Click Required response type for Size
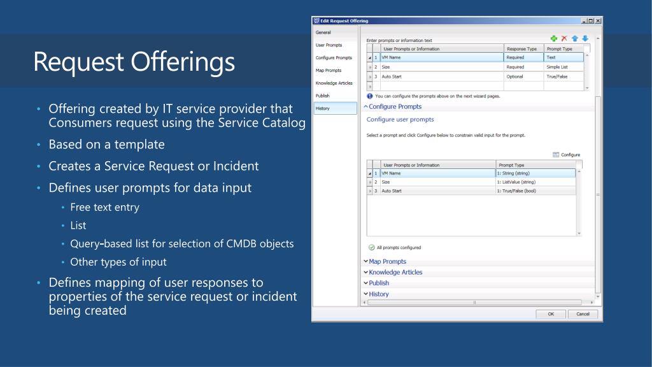The width and height of the screenshot is (652, 367). [x=523, y=67]
